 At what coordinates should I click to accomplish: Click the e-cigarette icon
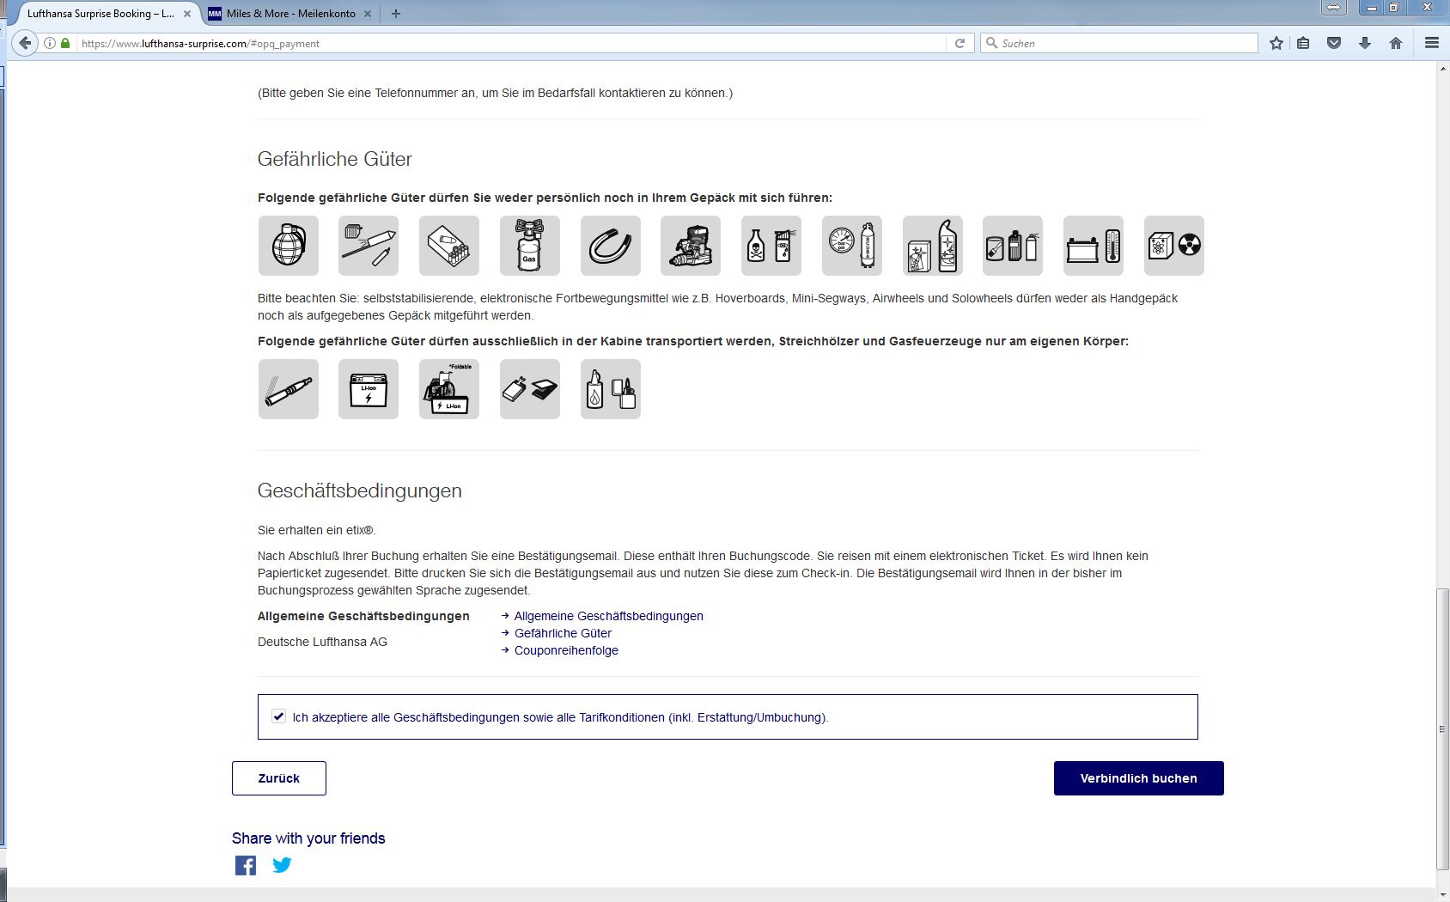(289, 389)
